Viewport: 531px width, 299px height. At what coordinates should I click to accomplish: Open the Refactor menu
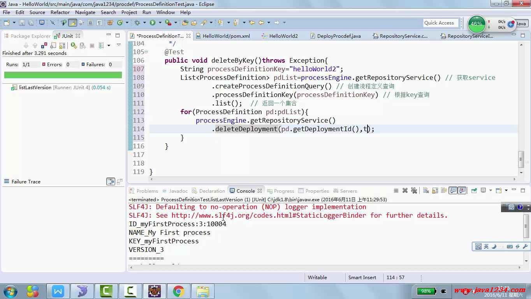click(x=60, y=12)
